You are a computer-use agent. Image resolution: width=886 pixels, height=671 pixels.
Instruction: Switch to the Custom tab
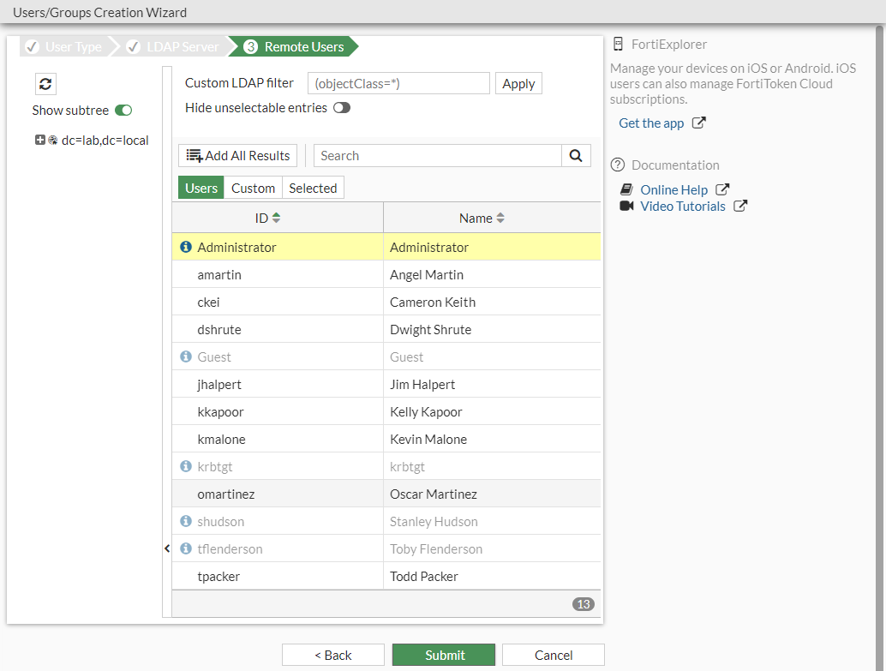[x=253, y=189]
